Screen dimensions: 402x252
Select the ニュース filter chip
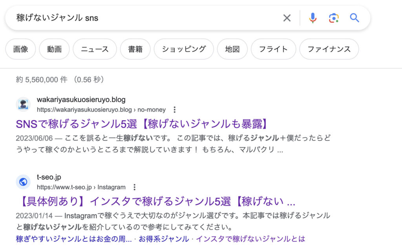95,49
